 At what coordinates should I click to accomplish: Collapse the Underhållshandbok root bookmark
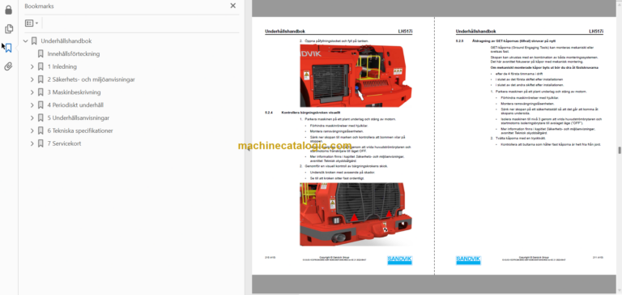[x=26, y=41]
